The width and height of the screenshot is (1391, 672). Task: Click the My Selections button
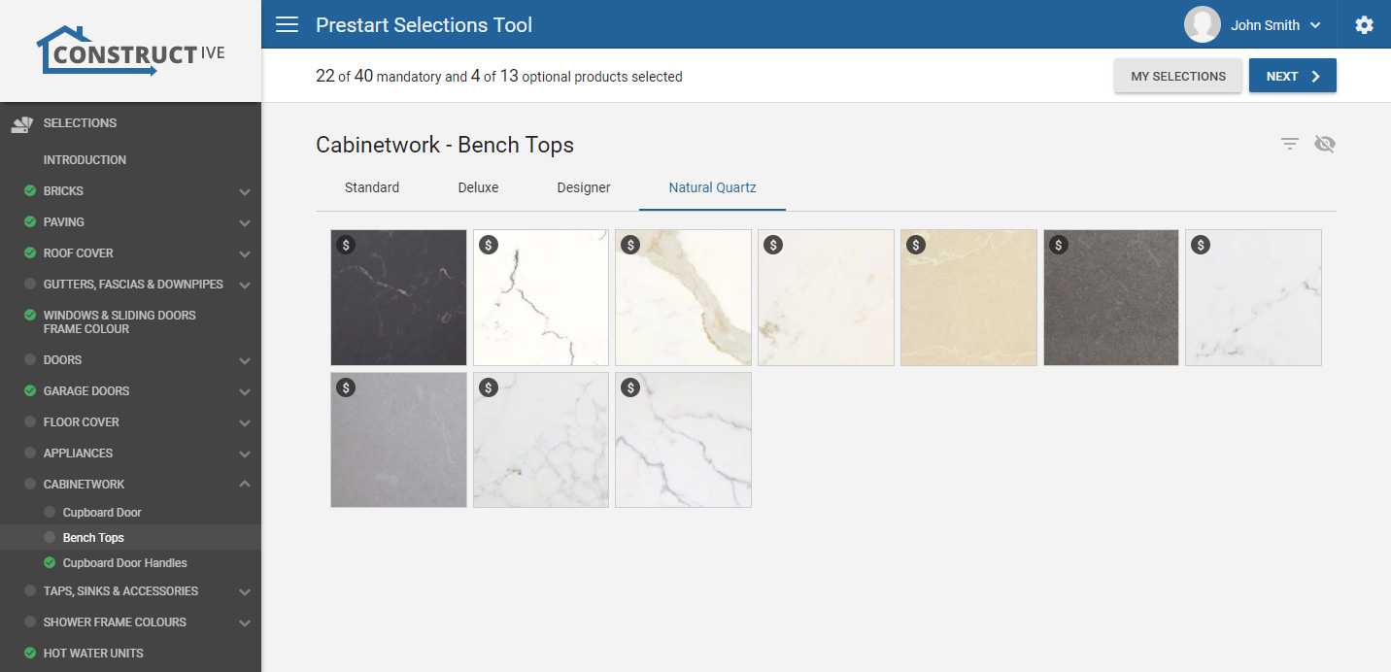tap(1177, 76)
